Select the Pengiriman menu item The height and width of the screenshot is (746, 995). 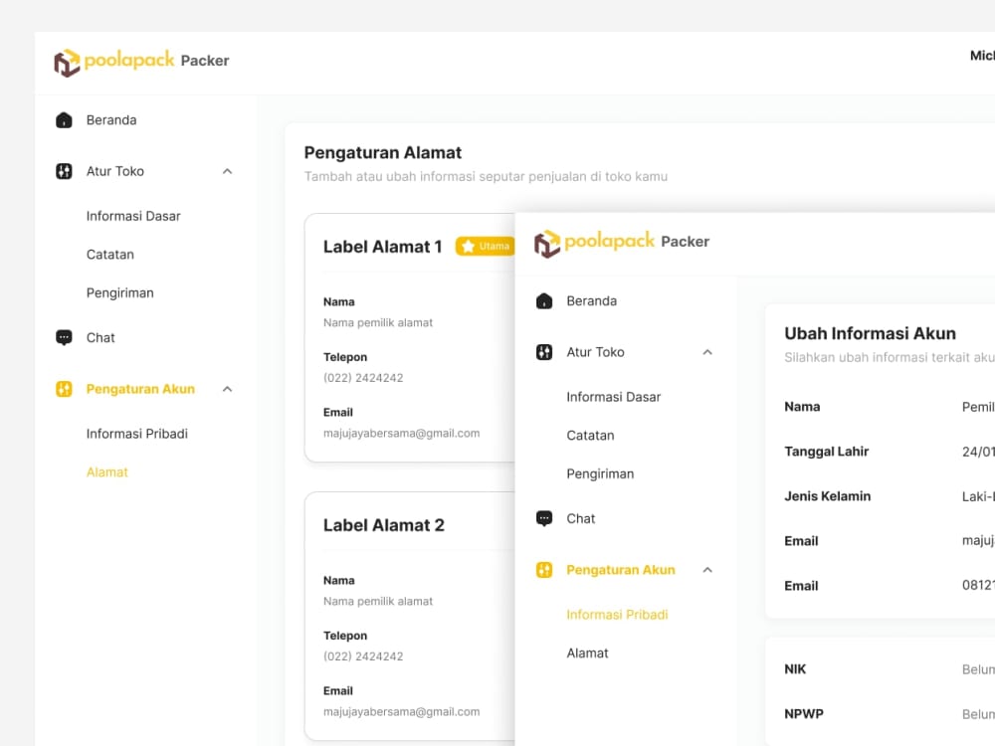119,292
